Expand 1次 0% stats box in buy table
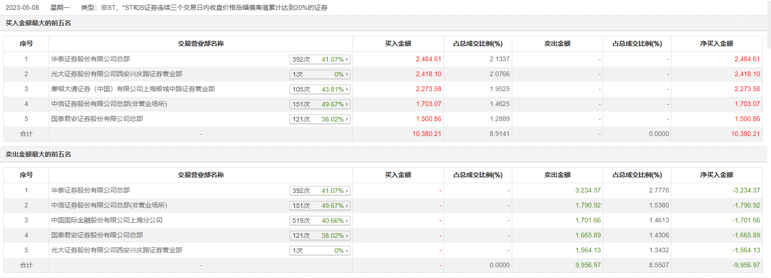Screen dimensions: 771x278 point(320,74)
